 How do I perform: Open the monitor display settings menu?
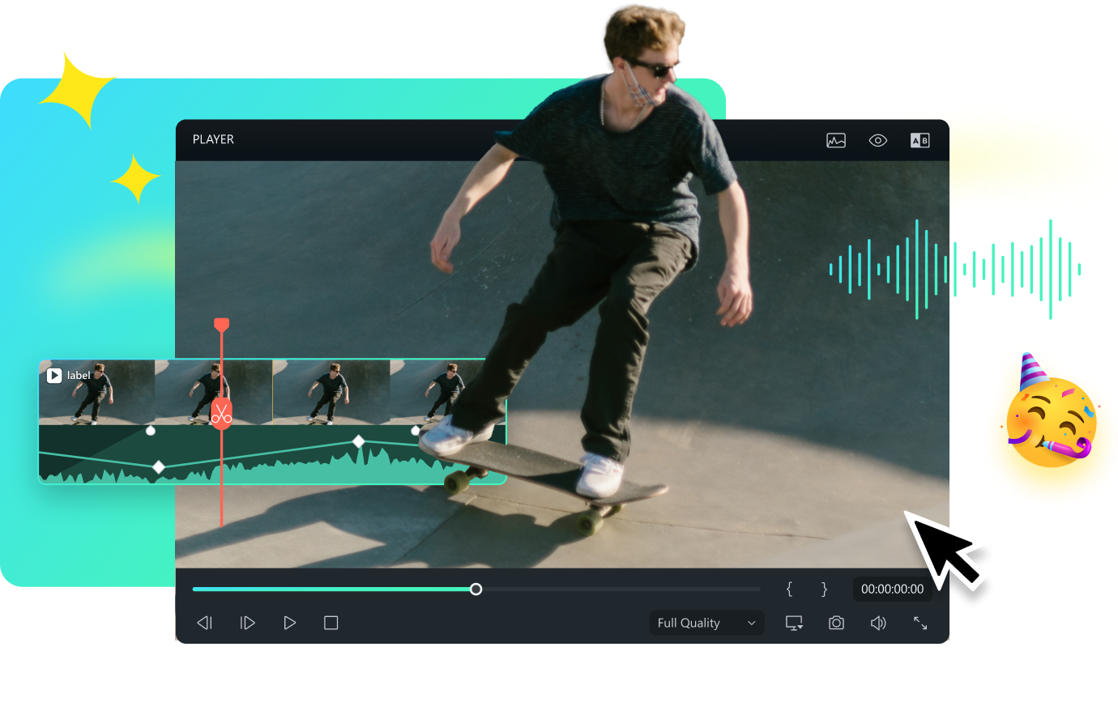click(794, 623)
